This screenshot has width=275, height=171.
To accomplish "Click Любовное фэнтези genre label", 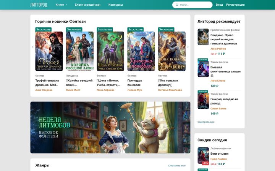I will pyautogui.click(x=221, y=149).
